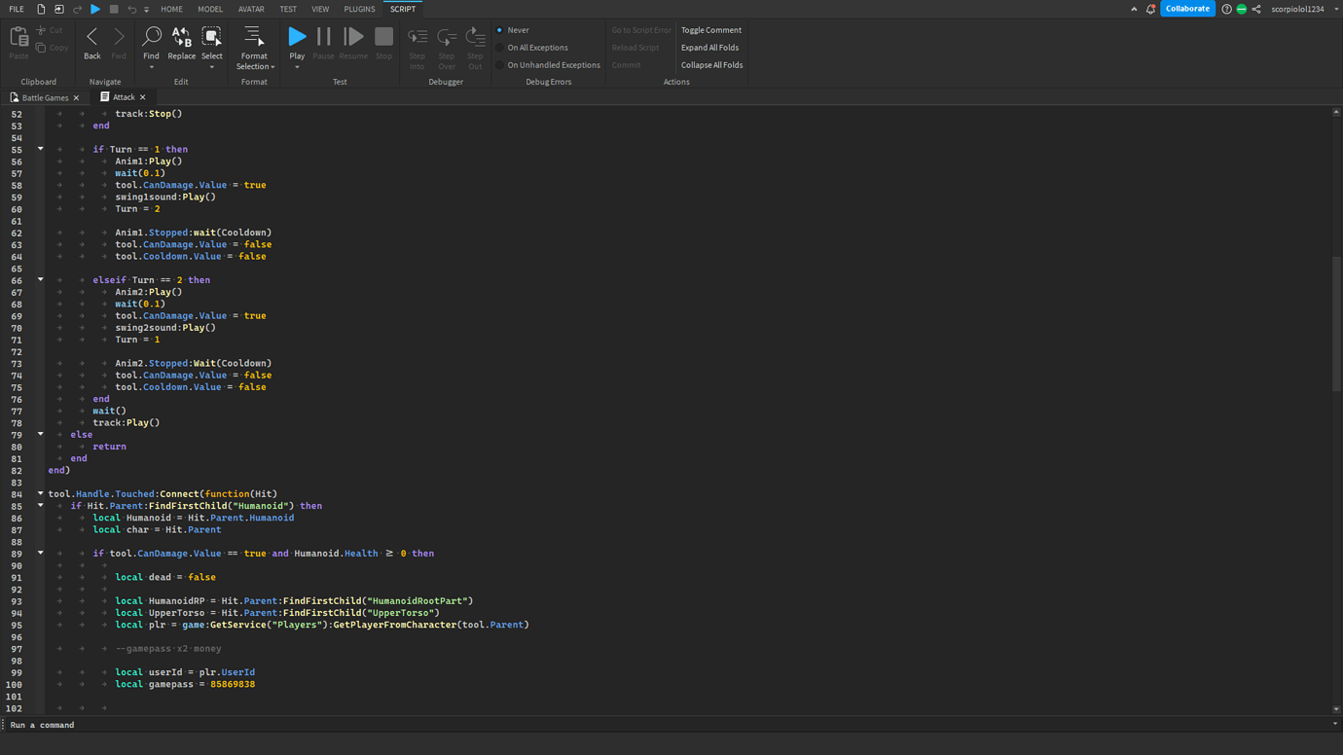This screenshot has height=755, width=1343.
Task: Switch to the MODEL ribbon tab
Action: click(210, 9)
